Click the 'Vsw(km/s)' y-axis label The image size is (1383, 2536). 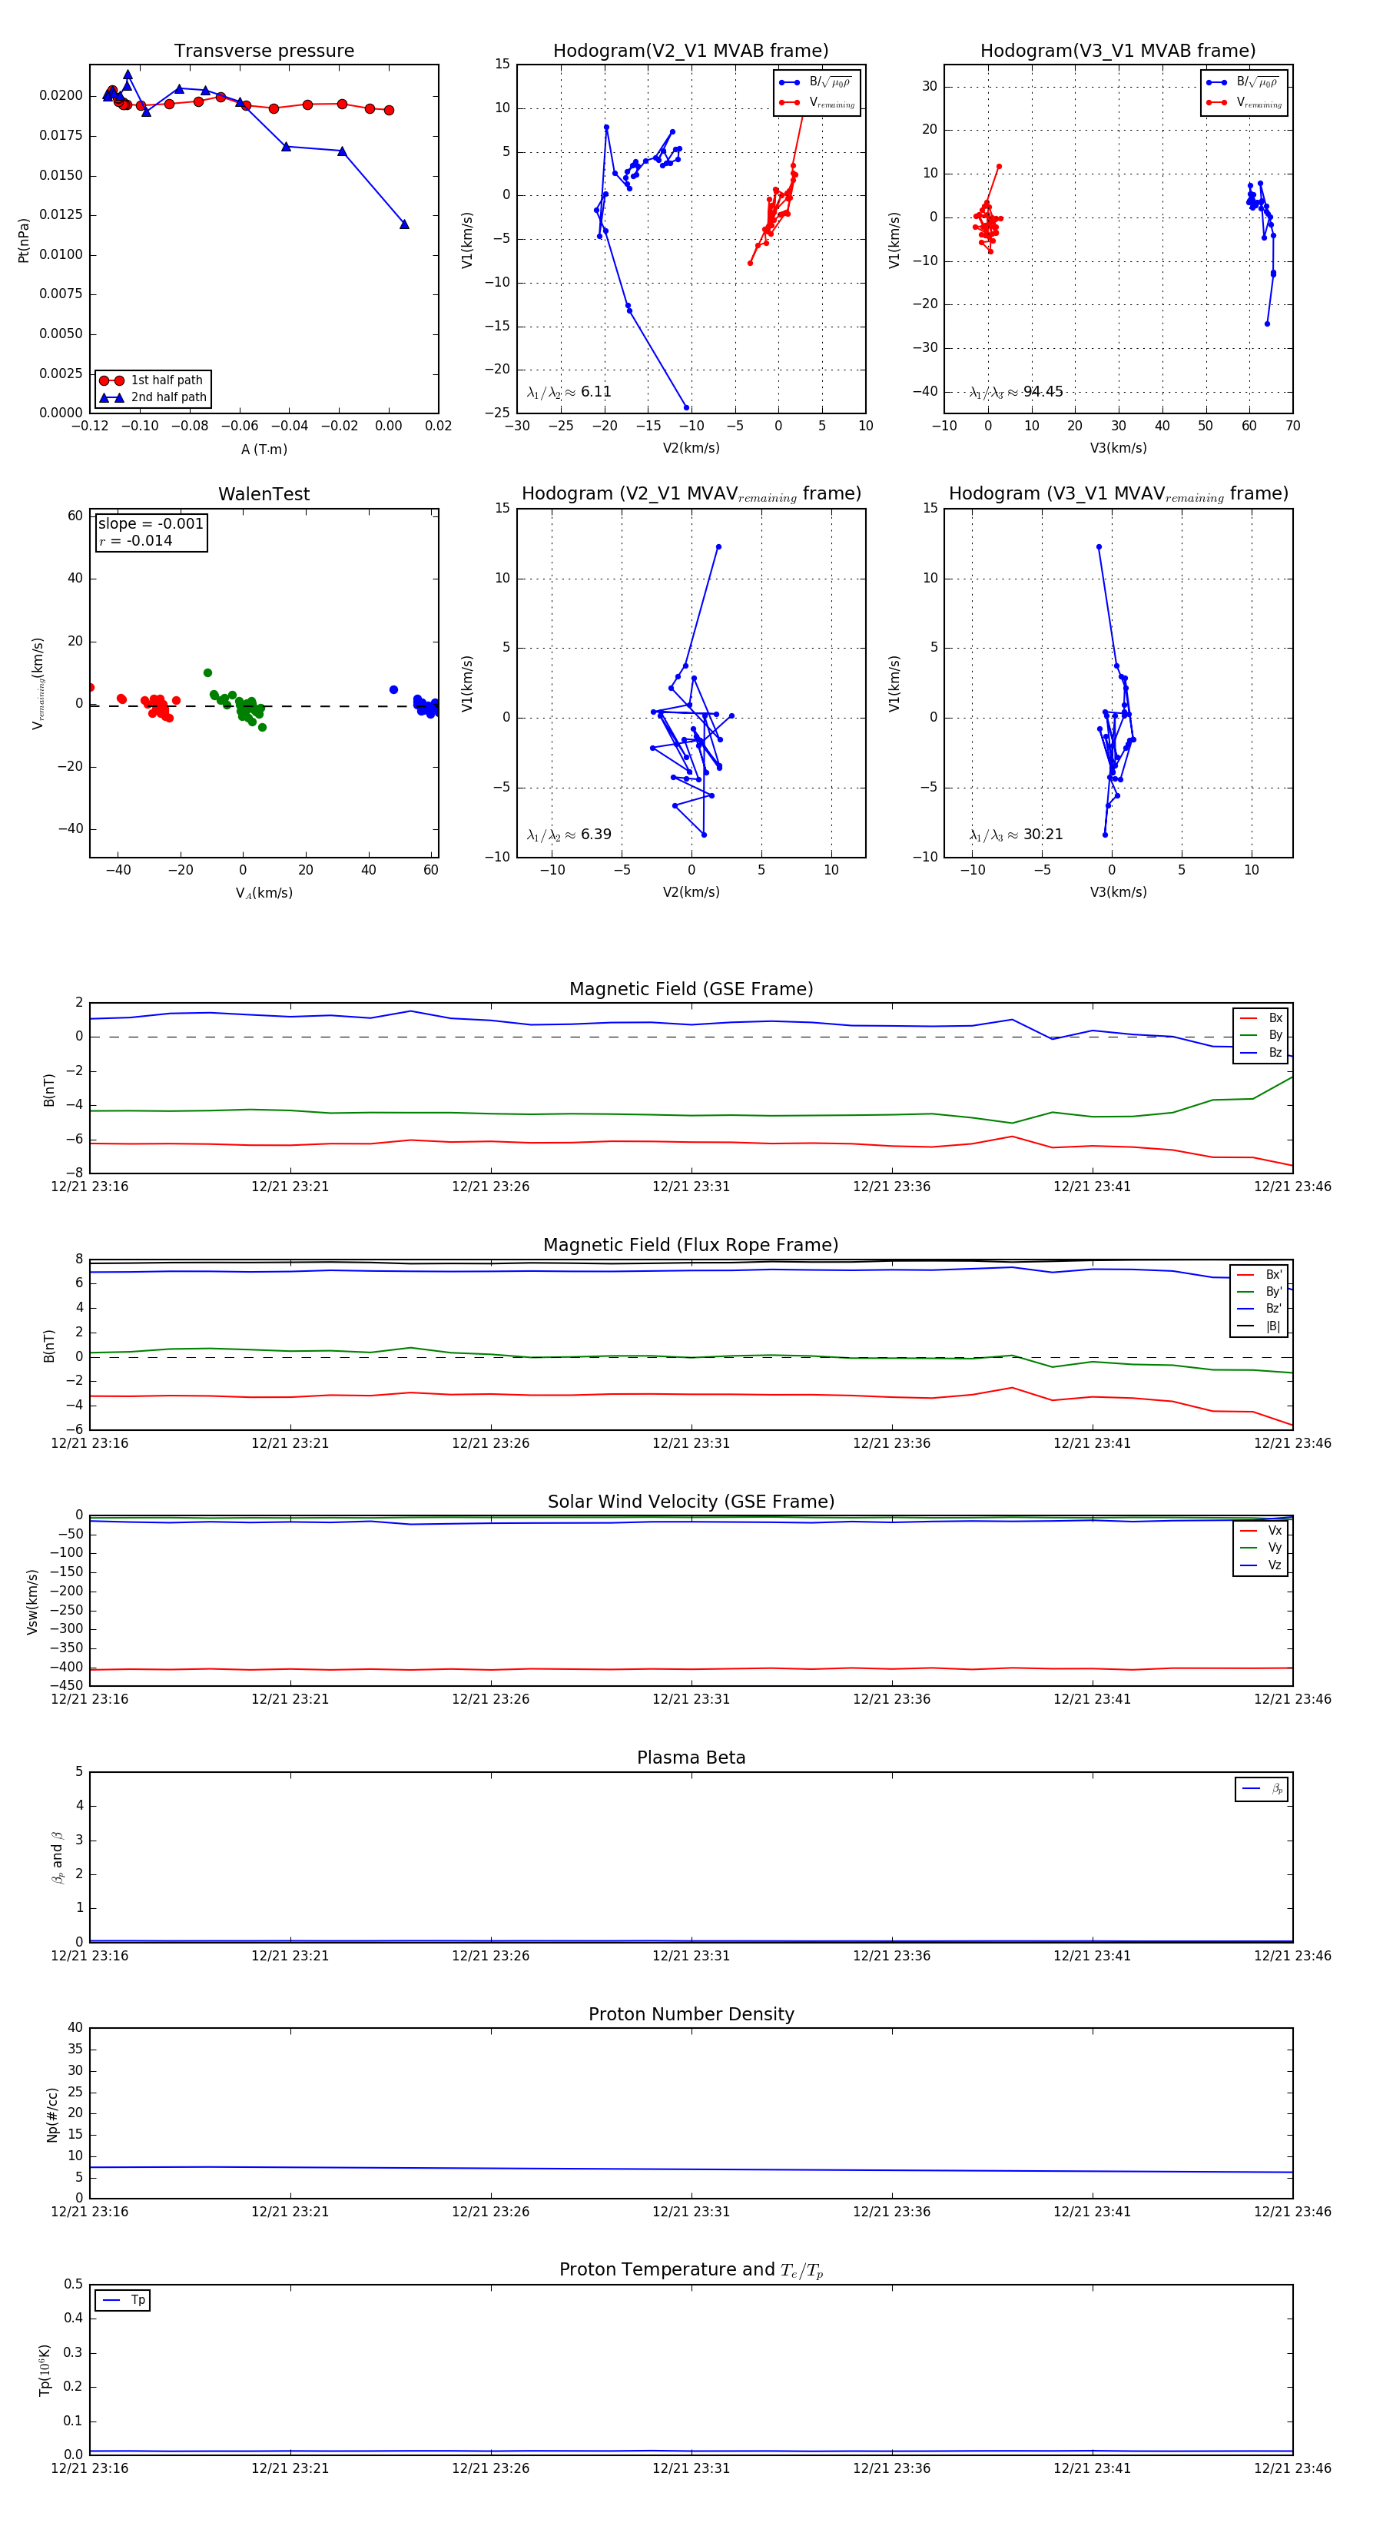(x=32, y=1602)
